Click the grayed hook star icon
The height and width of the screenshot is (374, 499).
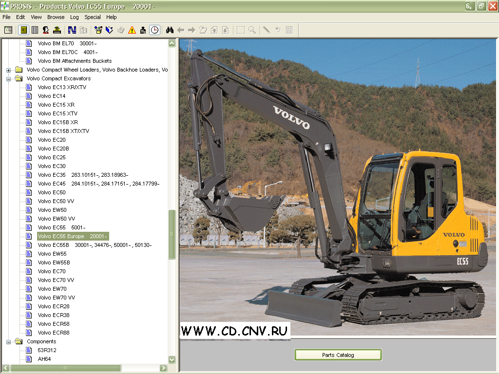click(x=278, y=30)
